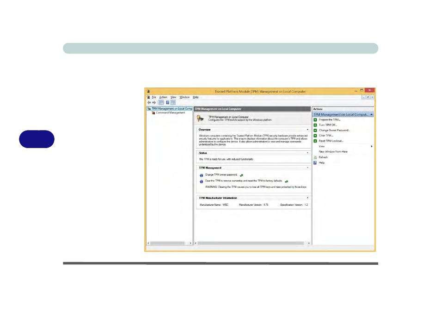Collapse the TPM Management section
Image resolution: width=441 pixels, height=310 pixels.
(307, 168)
